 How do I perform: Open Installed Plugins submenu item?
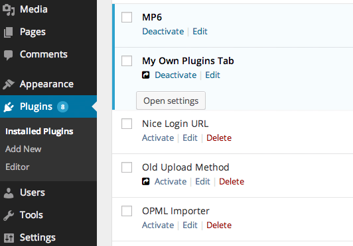39,132
